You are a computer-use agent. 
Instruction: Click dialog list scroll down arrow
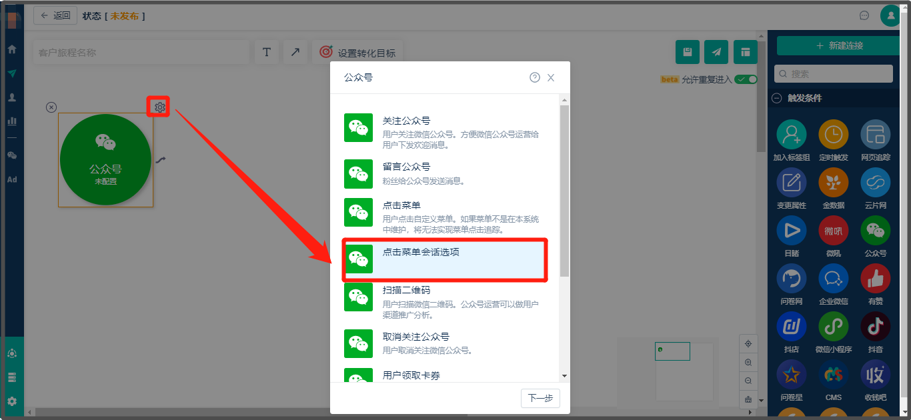coord(564,376)
